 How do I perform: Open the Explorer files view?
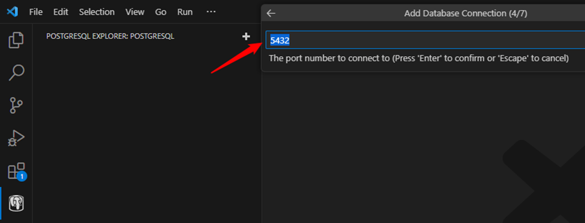tap(16, 40)
